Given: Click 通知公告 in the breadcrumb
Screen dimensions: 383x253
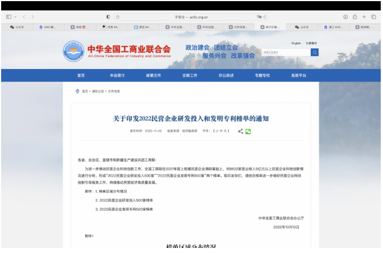Looking at the screenshot, I should pyautogui.click(x=98, y=91).
